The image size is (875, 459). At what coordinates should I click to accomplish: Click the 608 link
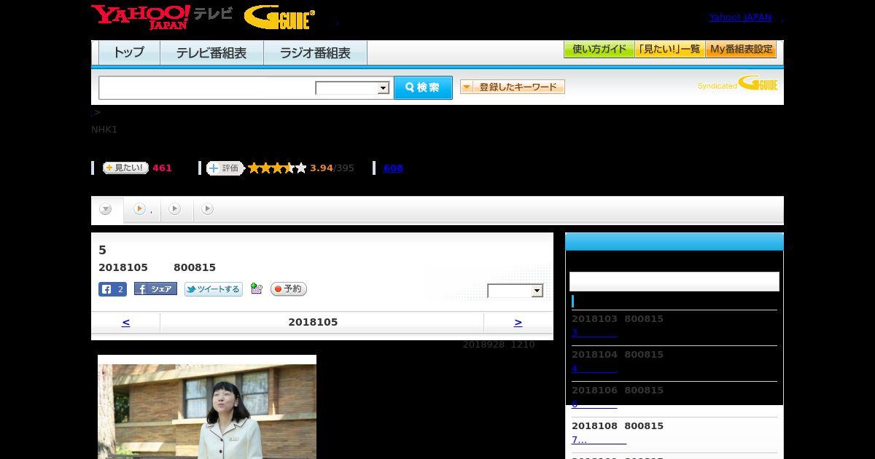point(393,168)
